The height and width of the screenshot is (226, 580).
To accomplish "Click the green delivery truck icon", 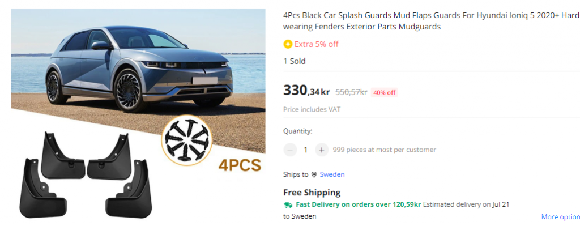I will point(288,204).
